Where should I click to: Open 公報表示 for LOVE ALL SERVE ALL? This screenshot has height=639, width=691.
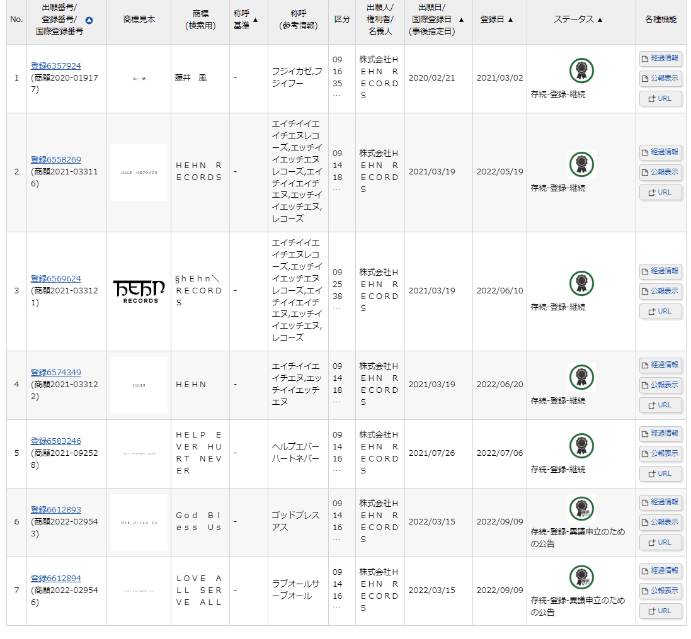661,591
